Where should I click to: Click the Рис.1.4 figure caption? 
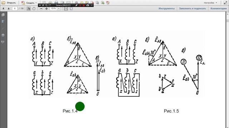[x=70, y=111]
